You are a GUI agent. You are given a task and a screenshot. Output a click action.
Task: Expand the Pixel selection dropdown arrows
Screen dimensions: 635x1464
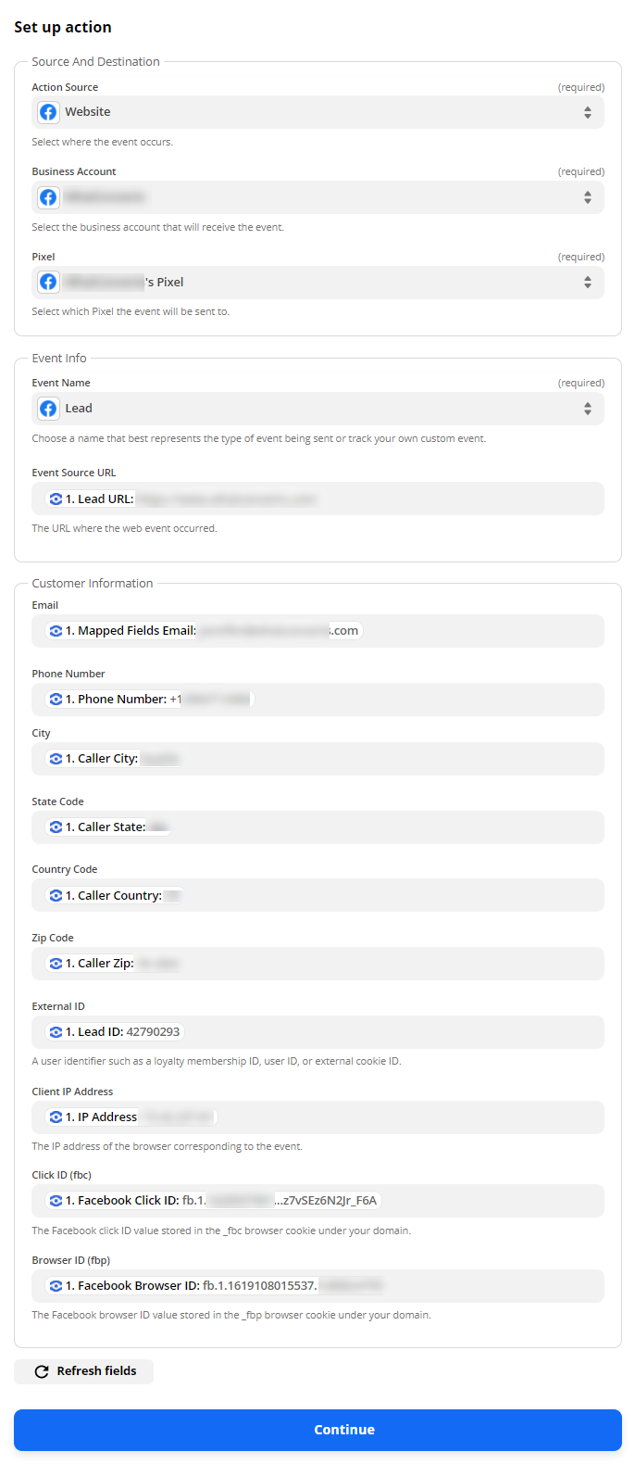[x=587, y=283]
